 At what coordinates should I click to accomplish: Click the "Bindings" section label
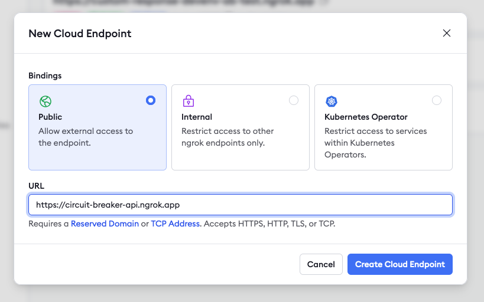pyautogui.click(x=45, y=75)
